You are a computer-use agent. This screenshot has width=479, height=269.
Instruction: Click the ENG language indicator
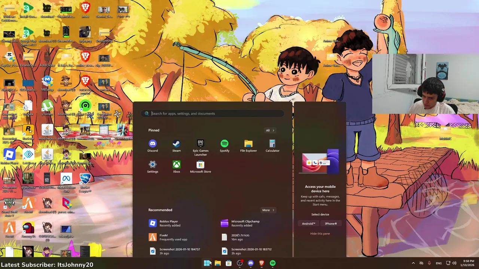point(439,263)
